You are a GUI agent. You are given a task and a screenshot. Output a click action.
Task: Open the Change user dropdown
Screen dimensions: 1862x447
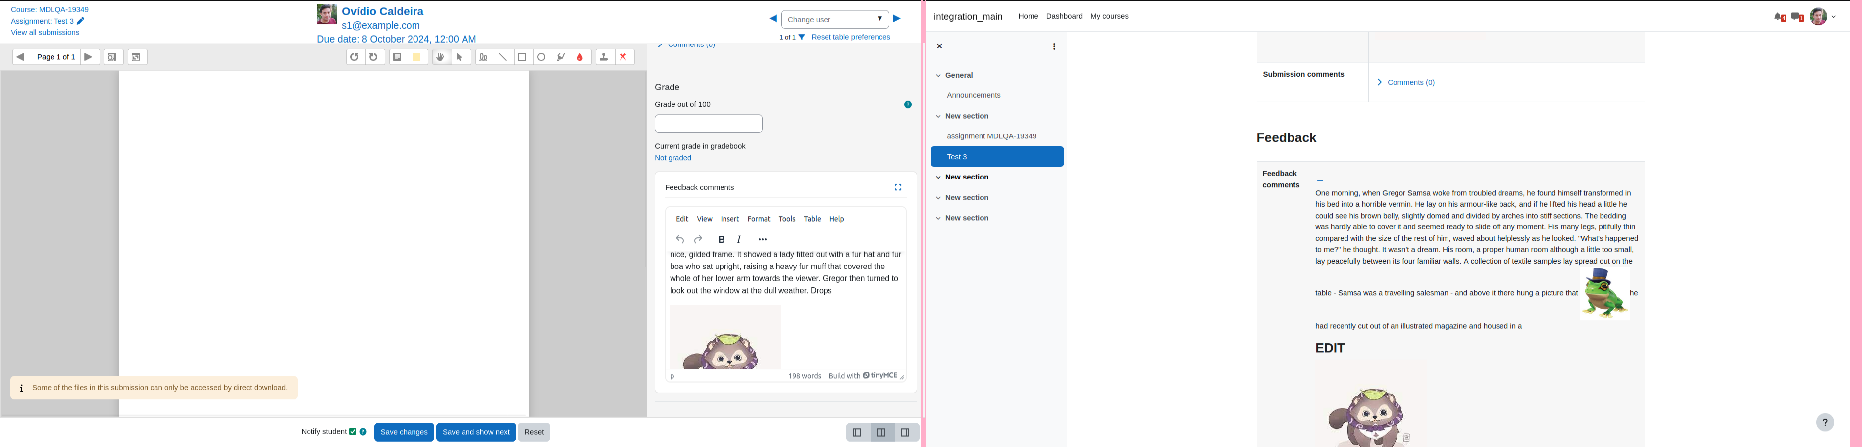tap(835, 19)
